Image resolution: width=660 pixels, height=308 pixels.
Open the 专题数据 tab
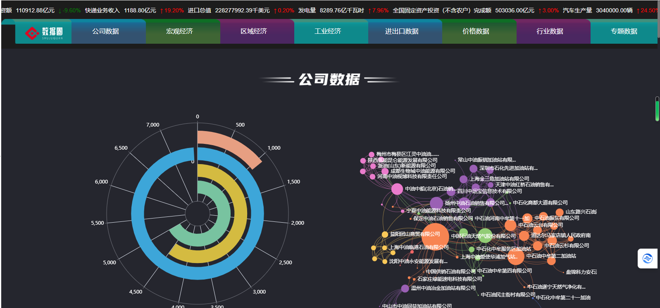click(624, 31)
